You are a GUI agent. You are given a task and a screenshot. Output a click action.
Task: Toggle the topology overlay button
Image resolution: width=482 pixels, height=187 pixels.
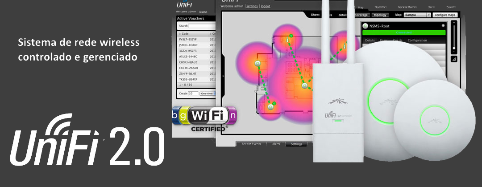click(380, 15)
